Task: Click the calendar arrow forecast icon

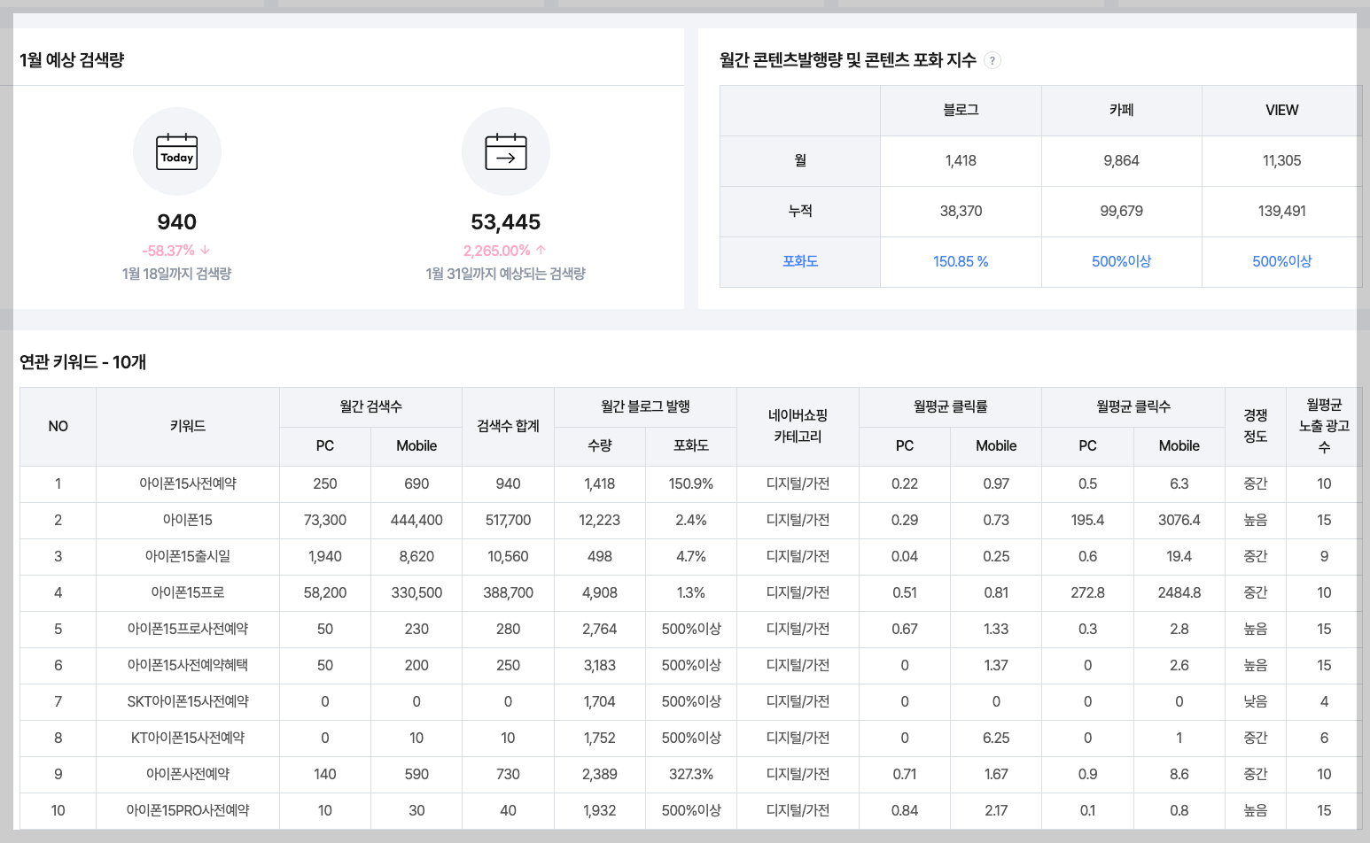Action: click(x=506, y=151)
